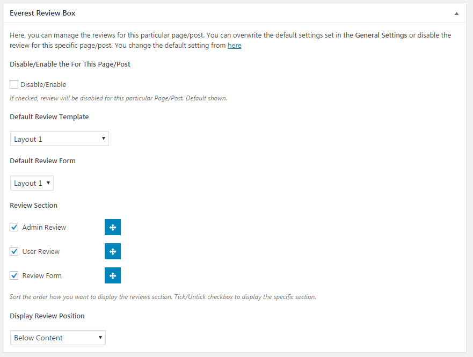Viewport: 473px width, 357px height.
Task: Click the Everest Review Box title
Action: 42,12
